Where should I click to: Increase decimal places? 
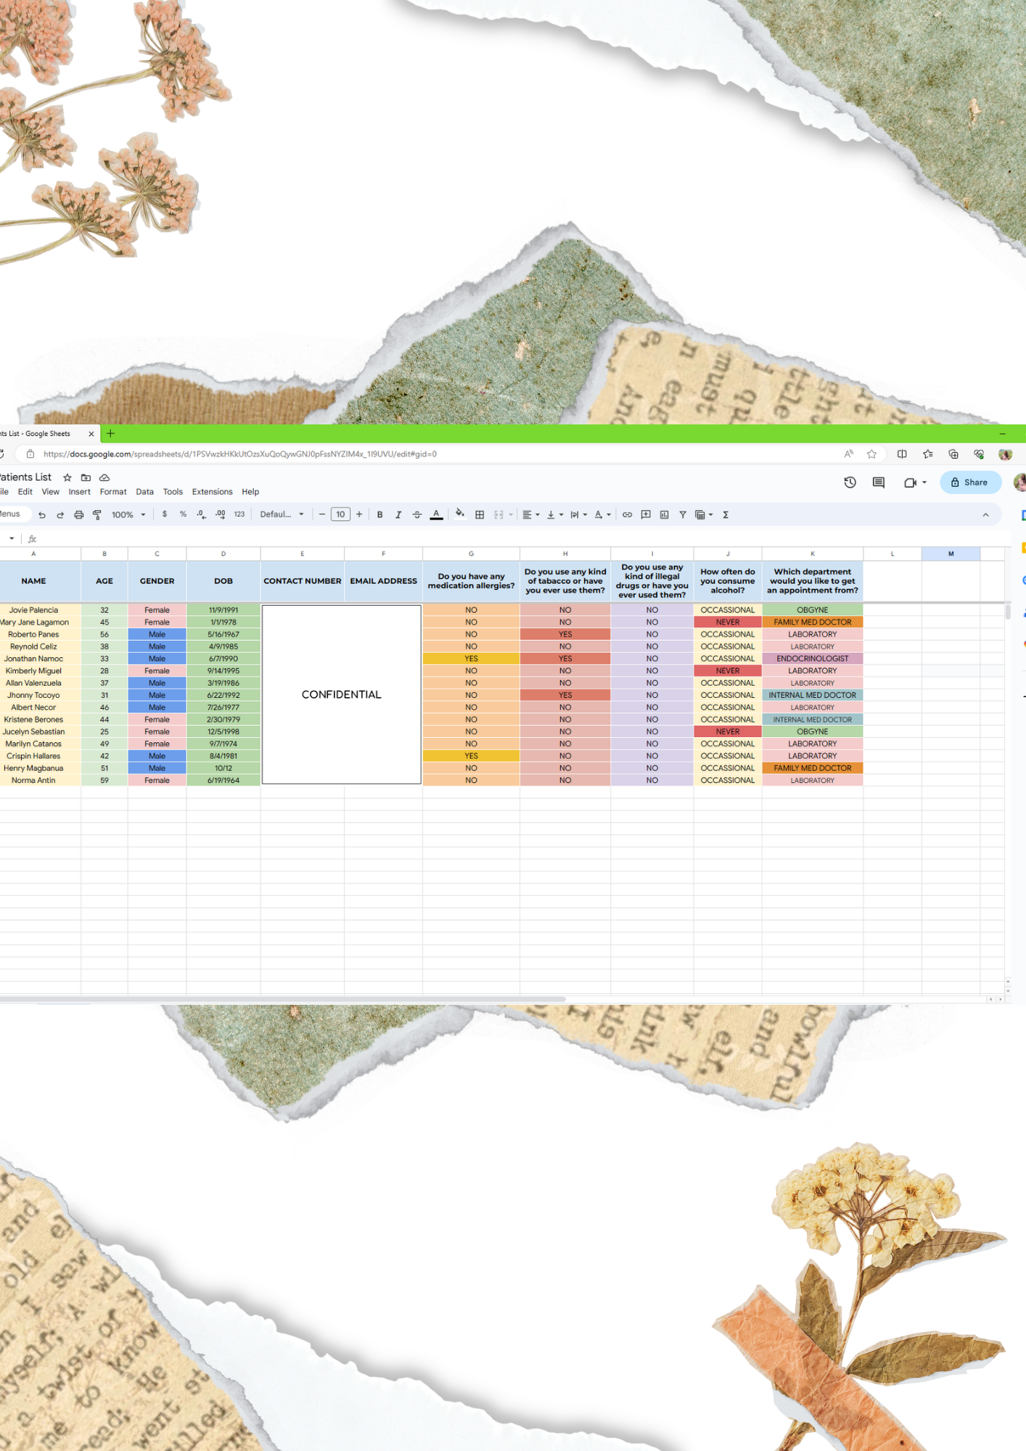pyautogui.click(x=220, y=514)
